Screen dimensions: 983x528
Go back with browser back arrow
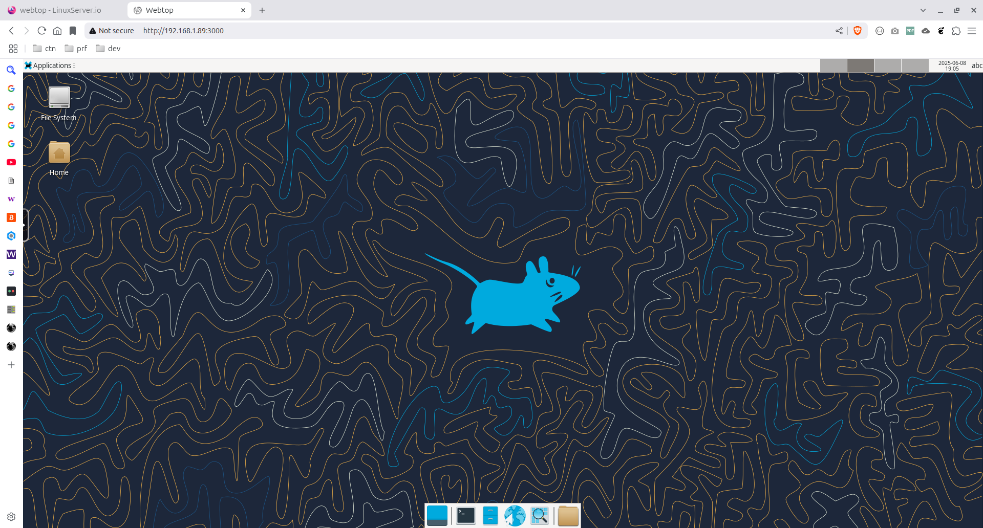click(11, 31)
